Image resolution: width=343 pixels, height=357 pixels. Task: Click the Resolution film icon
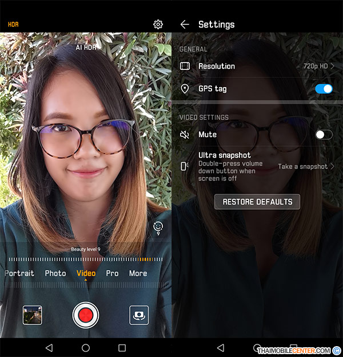[x=185, y=66]
